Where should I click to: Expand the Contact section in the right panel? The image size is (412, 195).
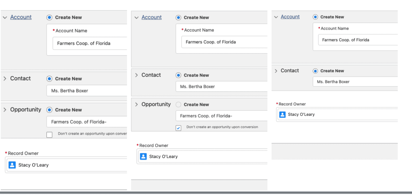click(275, 71)
